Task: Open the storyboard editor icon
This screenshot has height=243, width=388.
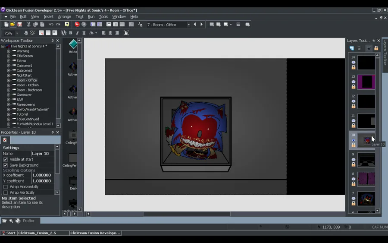Action: click(x=93, y=24)
